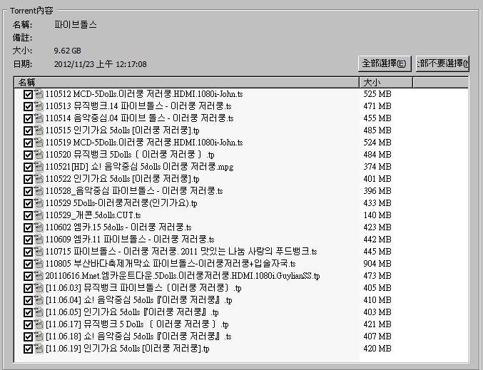The width and height of the screenshot is (483, 370).
Task: Click the file icon of [11.06.19] row
Action: pos(39,349)
